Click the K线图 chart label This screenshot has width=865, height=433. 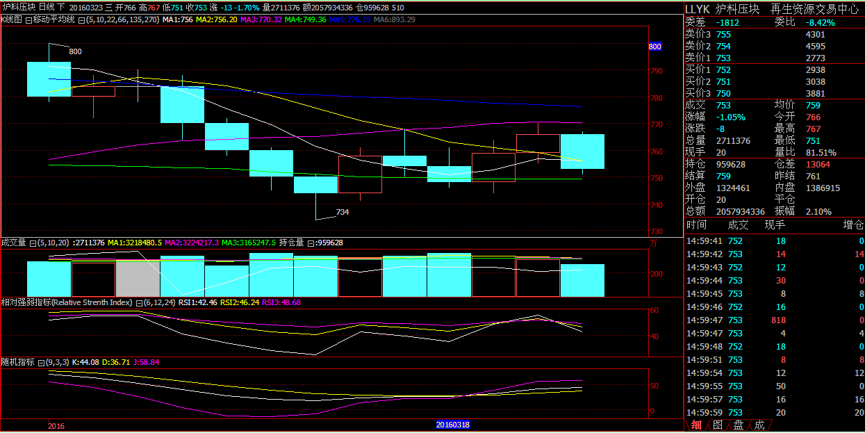13,20
